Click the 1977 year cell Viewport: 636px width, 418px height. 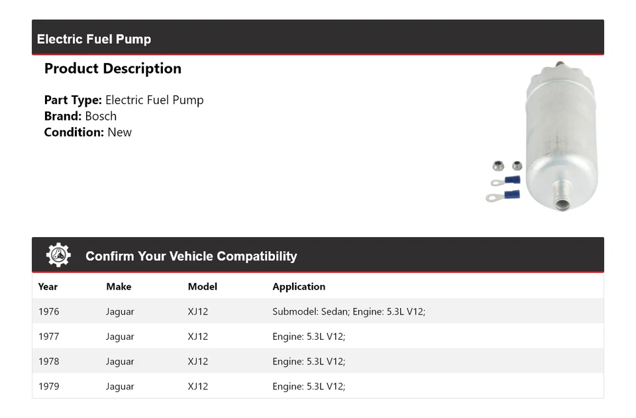click(x=48, y=337)
